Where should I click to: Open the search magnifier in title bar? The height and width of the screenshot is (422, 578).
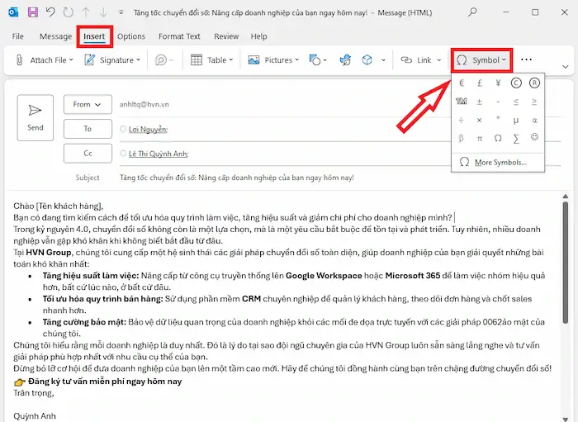[x=495, y=13]
